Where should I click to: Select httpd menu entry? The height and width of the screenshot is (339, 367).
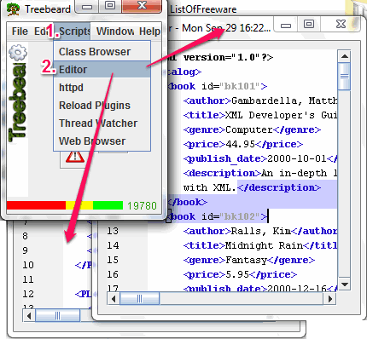102,87
